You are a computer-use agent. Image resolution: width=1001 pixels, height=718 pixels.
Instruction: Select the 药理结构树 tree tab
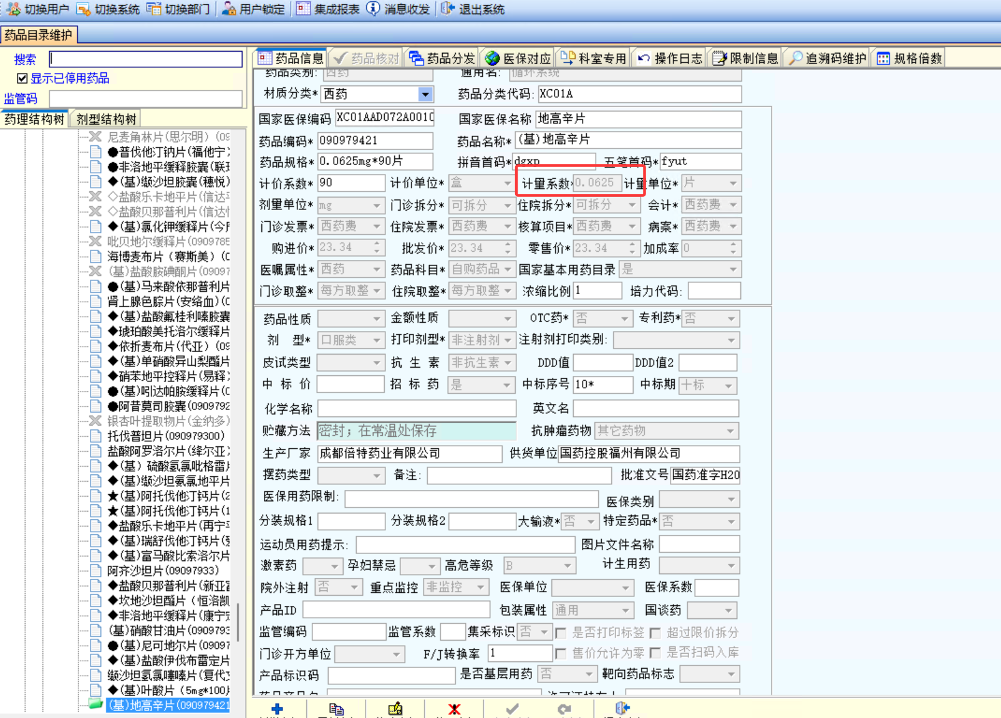click(34, 119)
